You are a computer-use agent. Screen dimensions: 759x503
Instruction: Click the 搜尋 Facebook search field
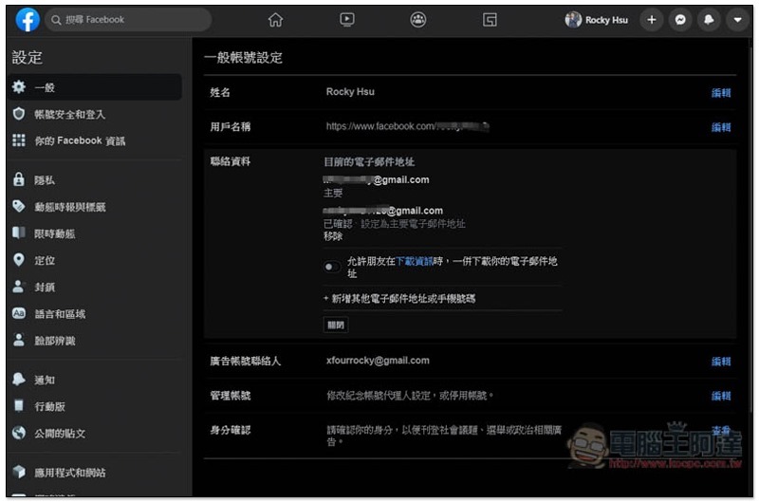coord(128,20)
